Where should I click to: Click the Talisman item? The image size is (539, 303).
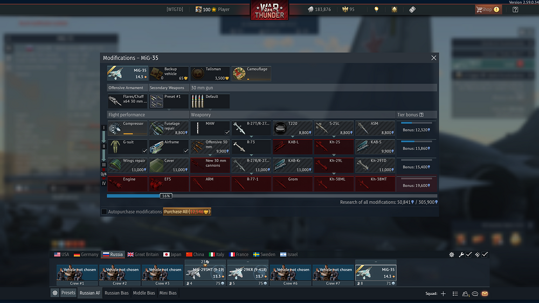(210, 74)
